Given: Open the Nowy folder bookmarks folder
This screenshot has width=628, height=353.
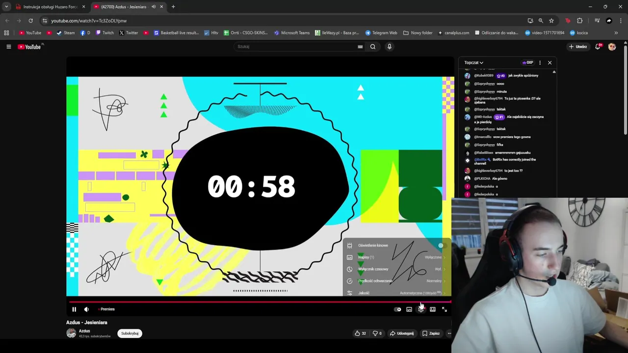Looking at the screenshot, I should 418,33.
